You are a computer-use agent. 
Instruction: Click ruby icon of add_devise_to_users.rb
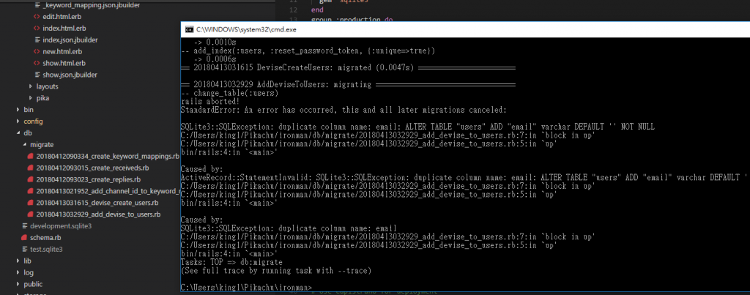coord(31,214)
